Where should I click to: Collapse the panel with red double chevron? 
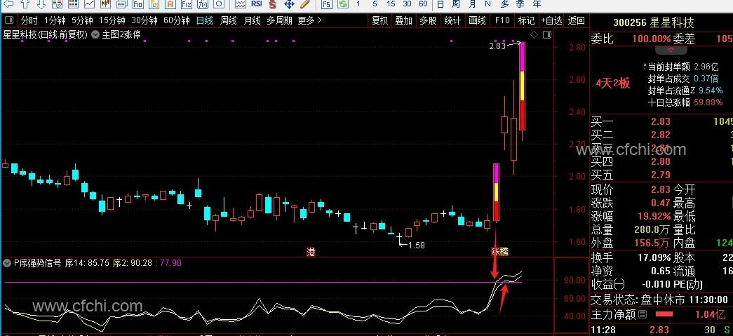click(671, 50)
